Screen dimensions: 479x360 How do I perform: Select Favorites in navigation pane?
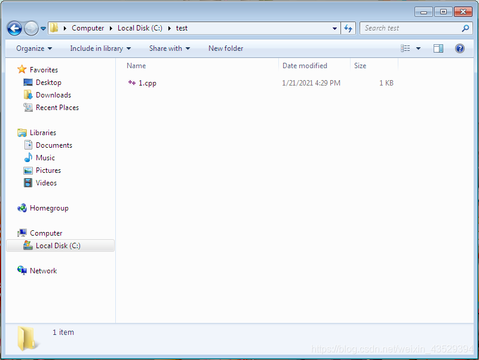tap(44, 70)
